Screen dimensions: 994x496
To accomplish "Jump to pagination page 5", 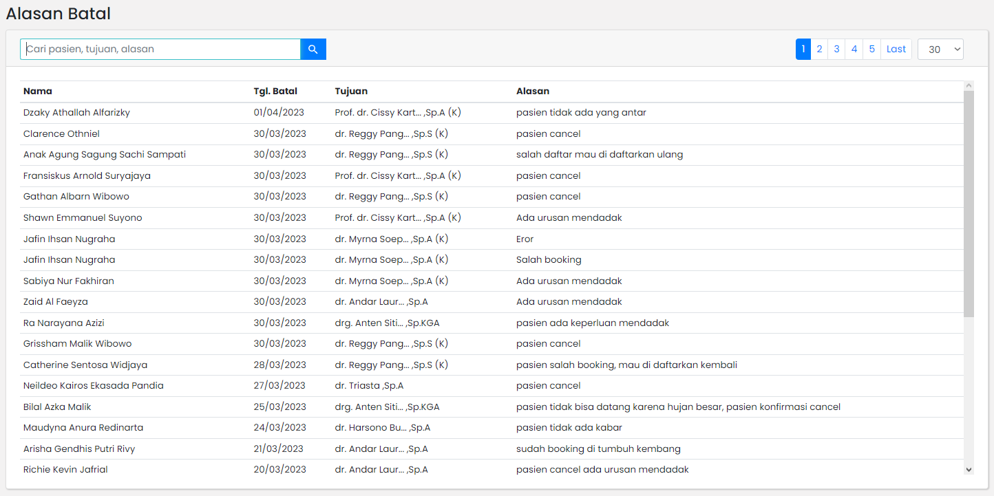I will 871,49.
